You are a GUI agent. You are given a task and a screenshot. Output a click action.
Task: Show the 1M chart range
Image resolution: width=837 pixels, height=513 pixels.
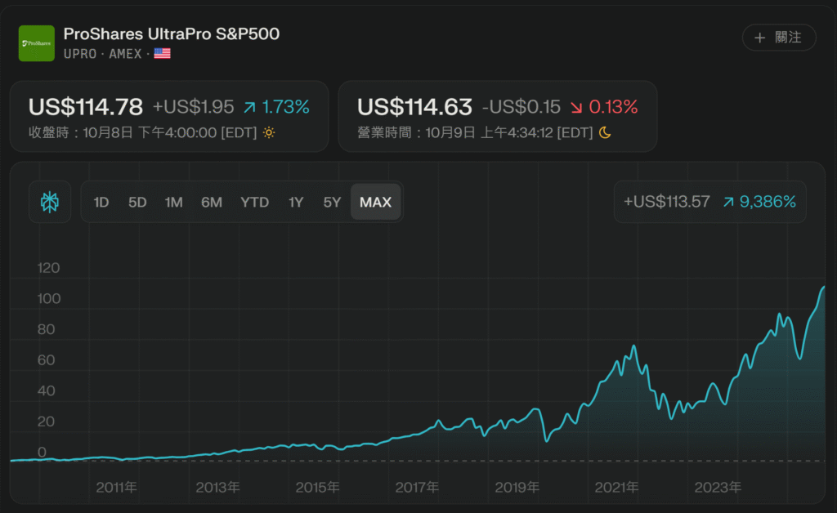[x=173, y=202]
